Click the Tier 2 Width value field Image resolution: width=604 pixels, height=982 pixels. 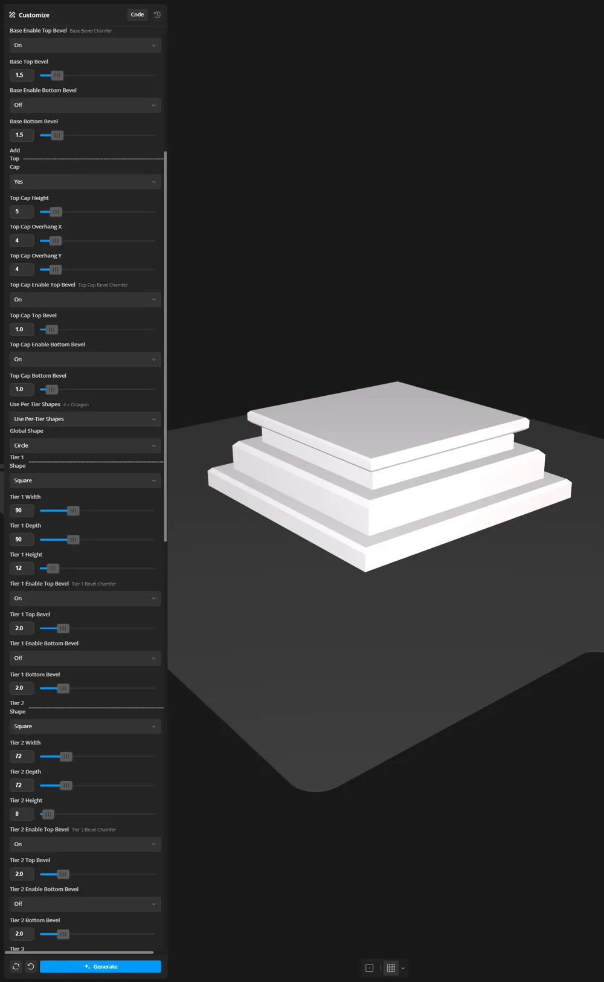point(22,757)
